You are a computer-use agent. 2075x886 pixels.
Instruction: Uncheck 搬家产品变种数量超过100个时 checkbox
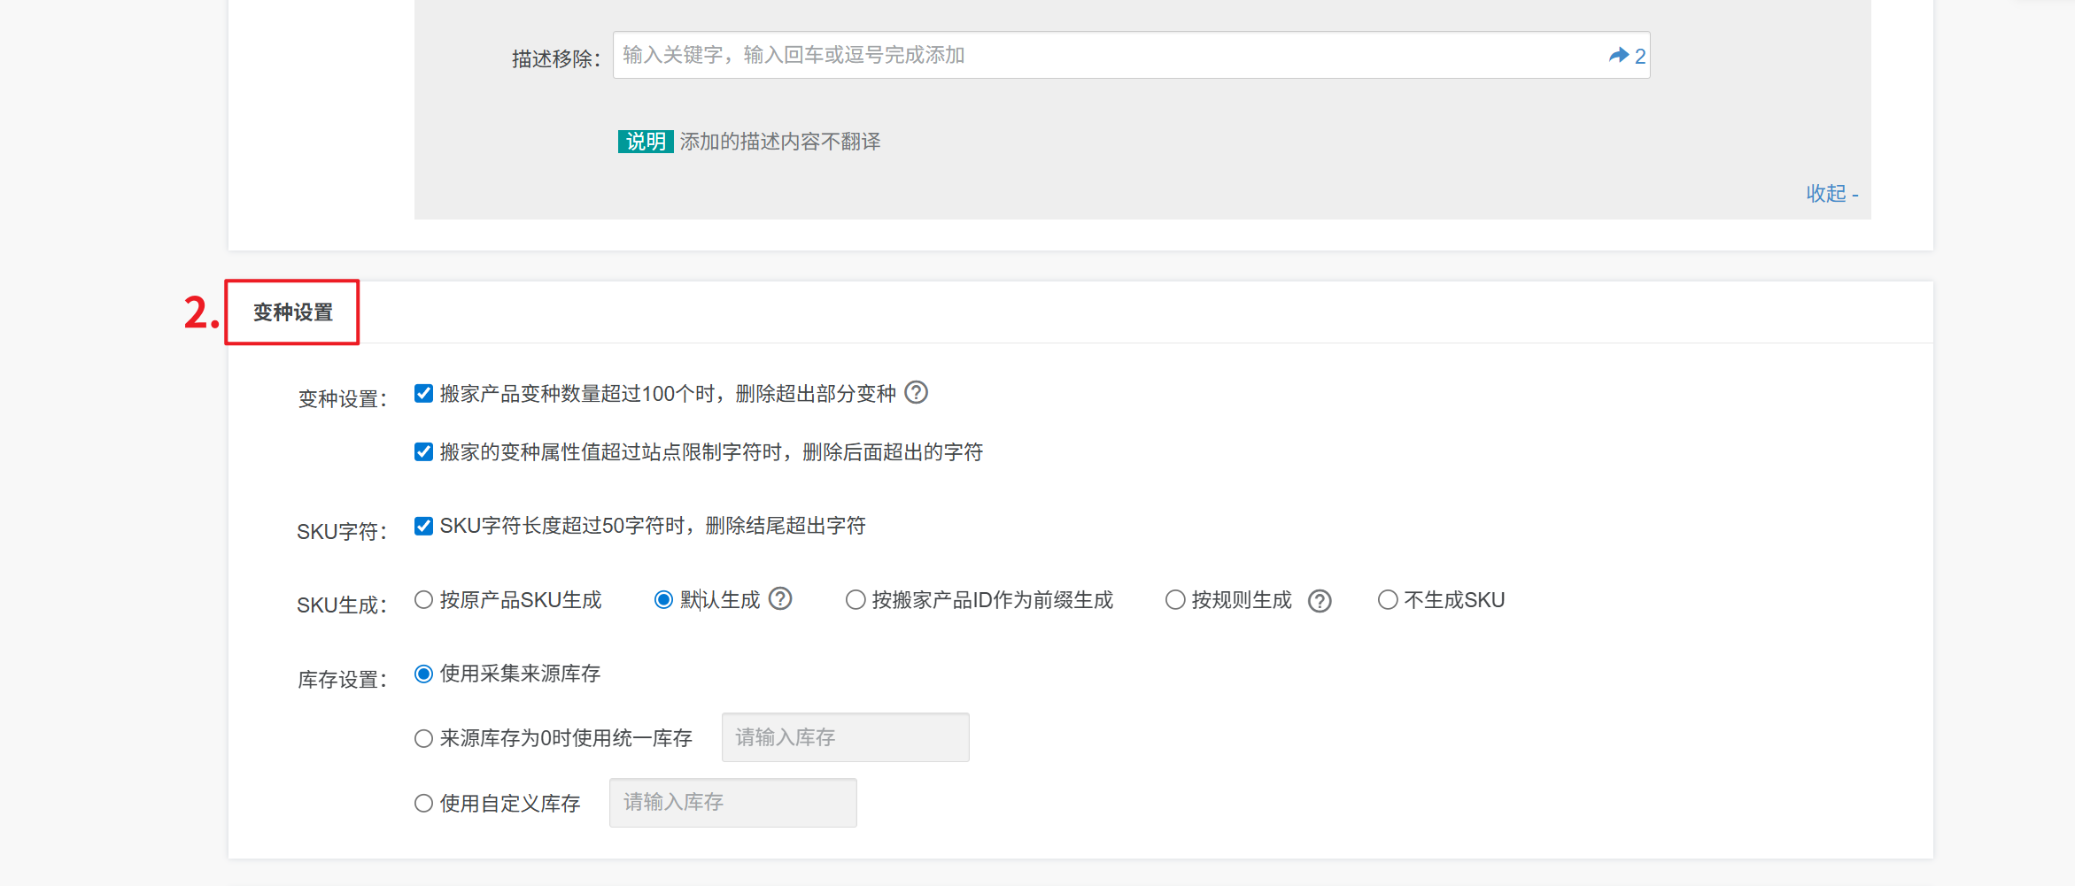(424, 393)
